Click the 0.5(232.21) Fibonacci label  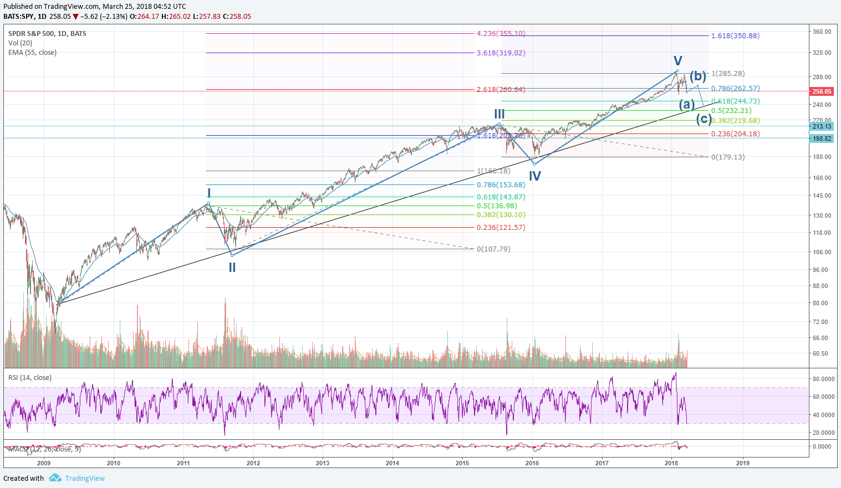pos(731,111)
